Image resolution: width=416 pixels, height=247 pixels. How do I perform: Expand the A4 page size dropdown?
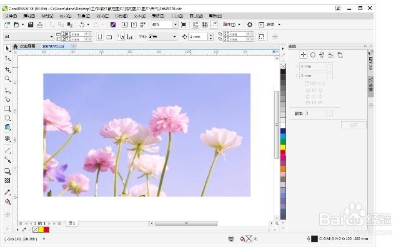point(52,37)
